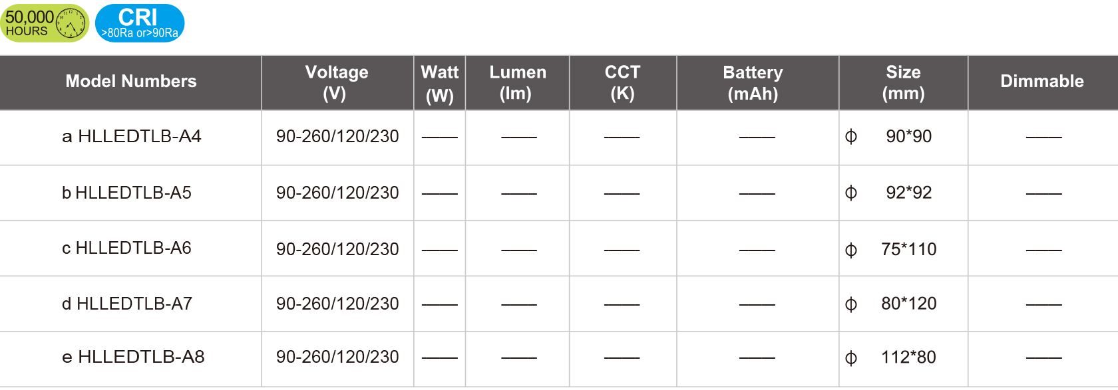Click model e HLLEDTLB-A8 cell
The height and width of the screenshot is (390, 1118).
click(x=133, y=357)
